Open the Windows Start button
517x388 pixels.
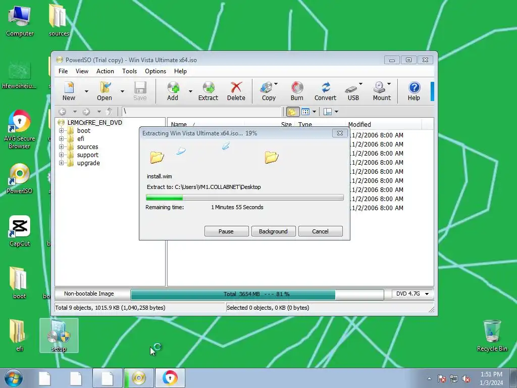[x=14, y=378]
